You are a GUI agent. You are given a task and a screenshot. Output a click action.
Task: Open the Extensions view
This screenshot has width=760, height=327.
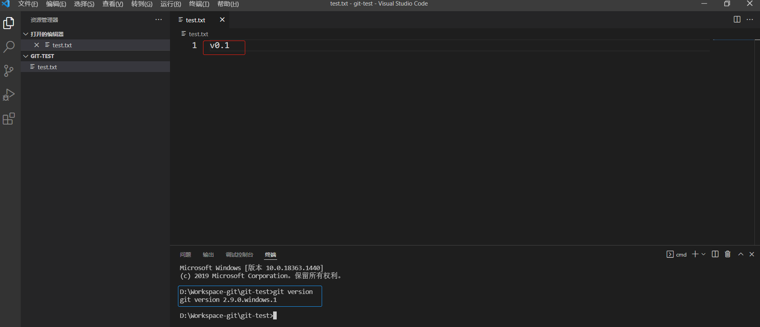coord(9,119)
